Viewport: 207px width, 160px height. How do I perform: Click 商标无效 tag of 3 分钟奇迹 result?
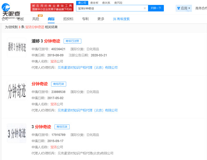[x=62, y=127]
